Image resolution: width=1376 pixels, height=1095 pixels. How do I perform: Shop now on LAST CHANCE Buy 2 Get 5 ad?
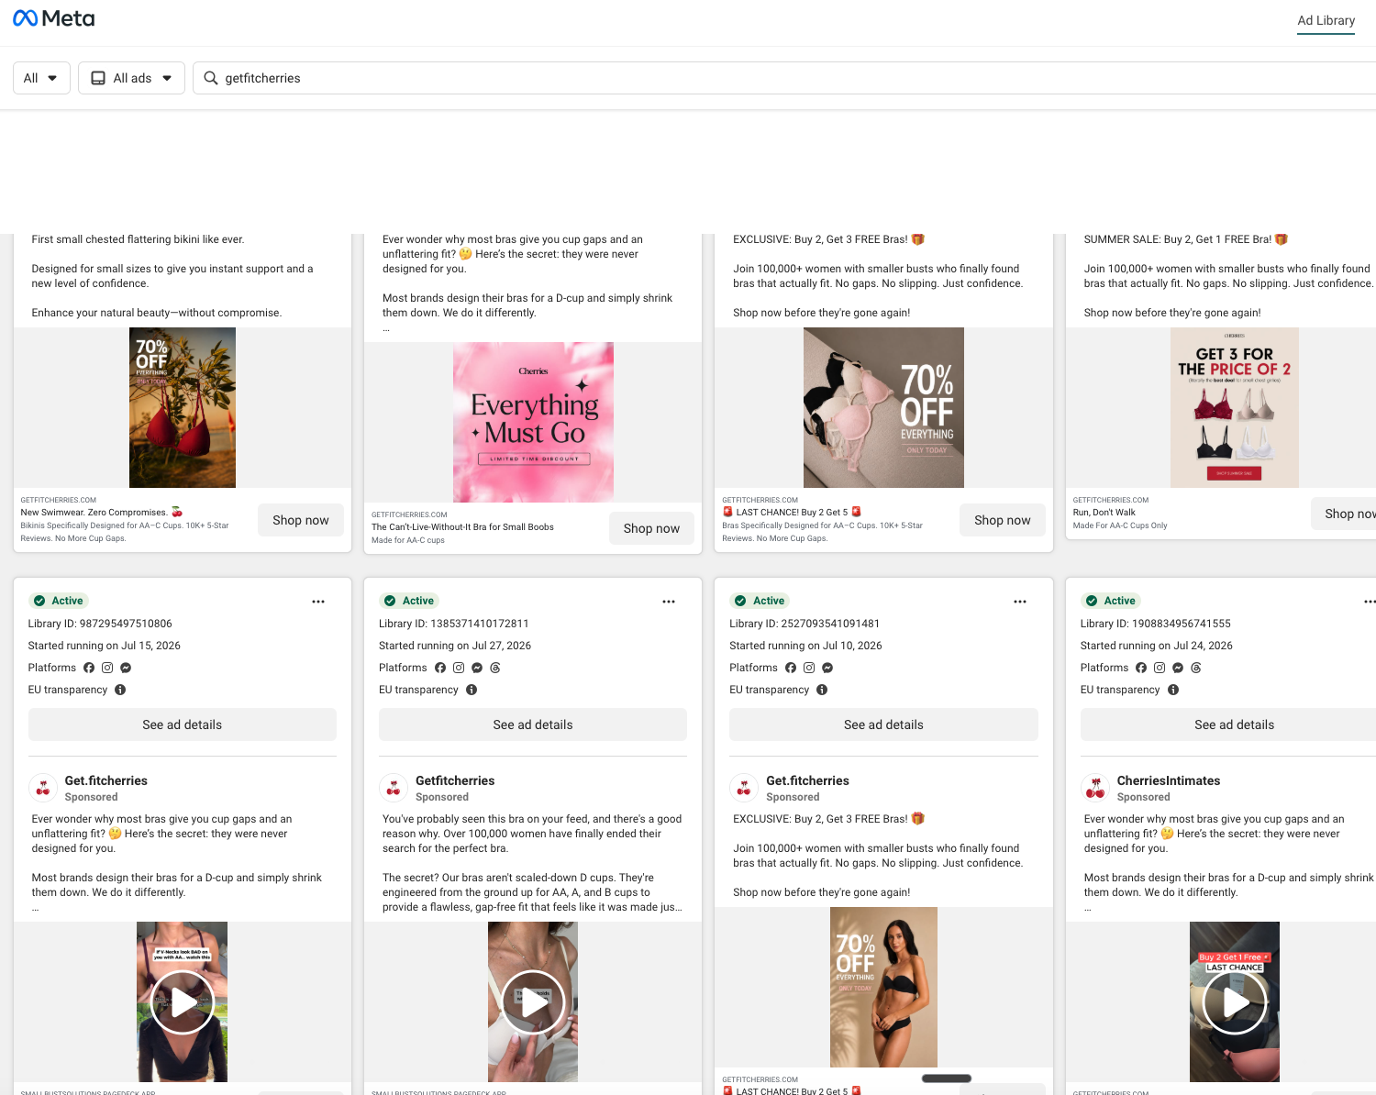pyautogui.click(x=1003, y=520)
